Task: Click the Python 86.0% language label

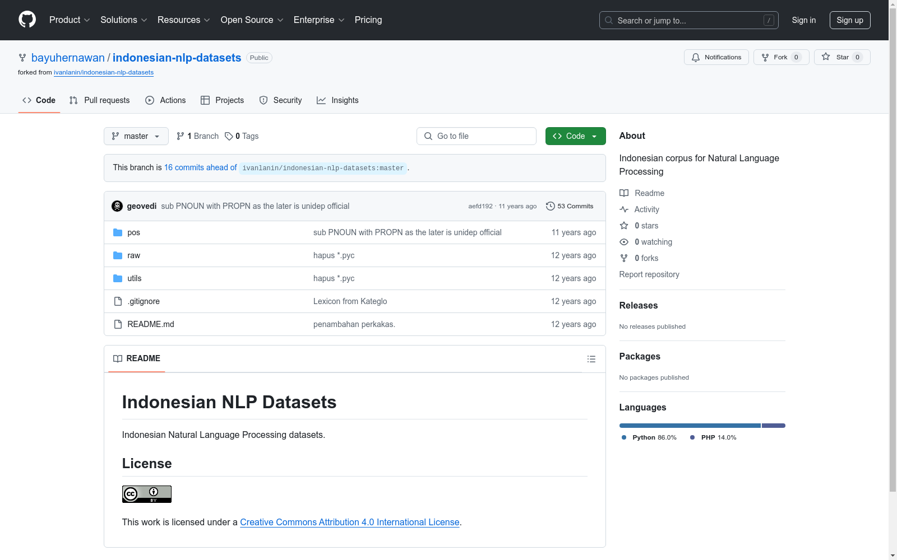Action: tap(649, 437)
